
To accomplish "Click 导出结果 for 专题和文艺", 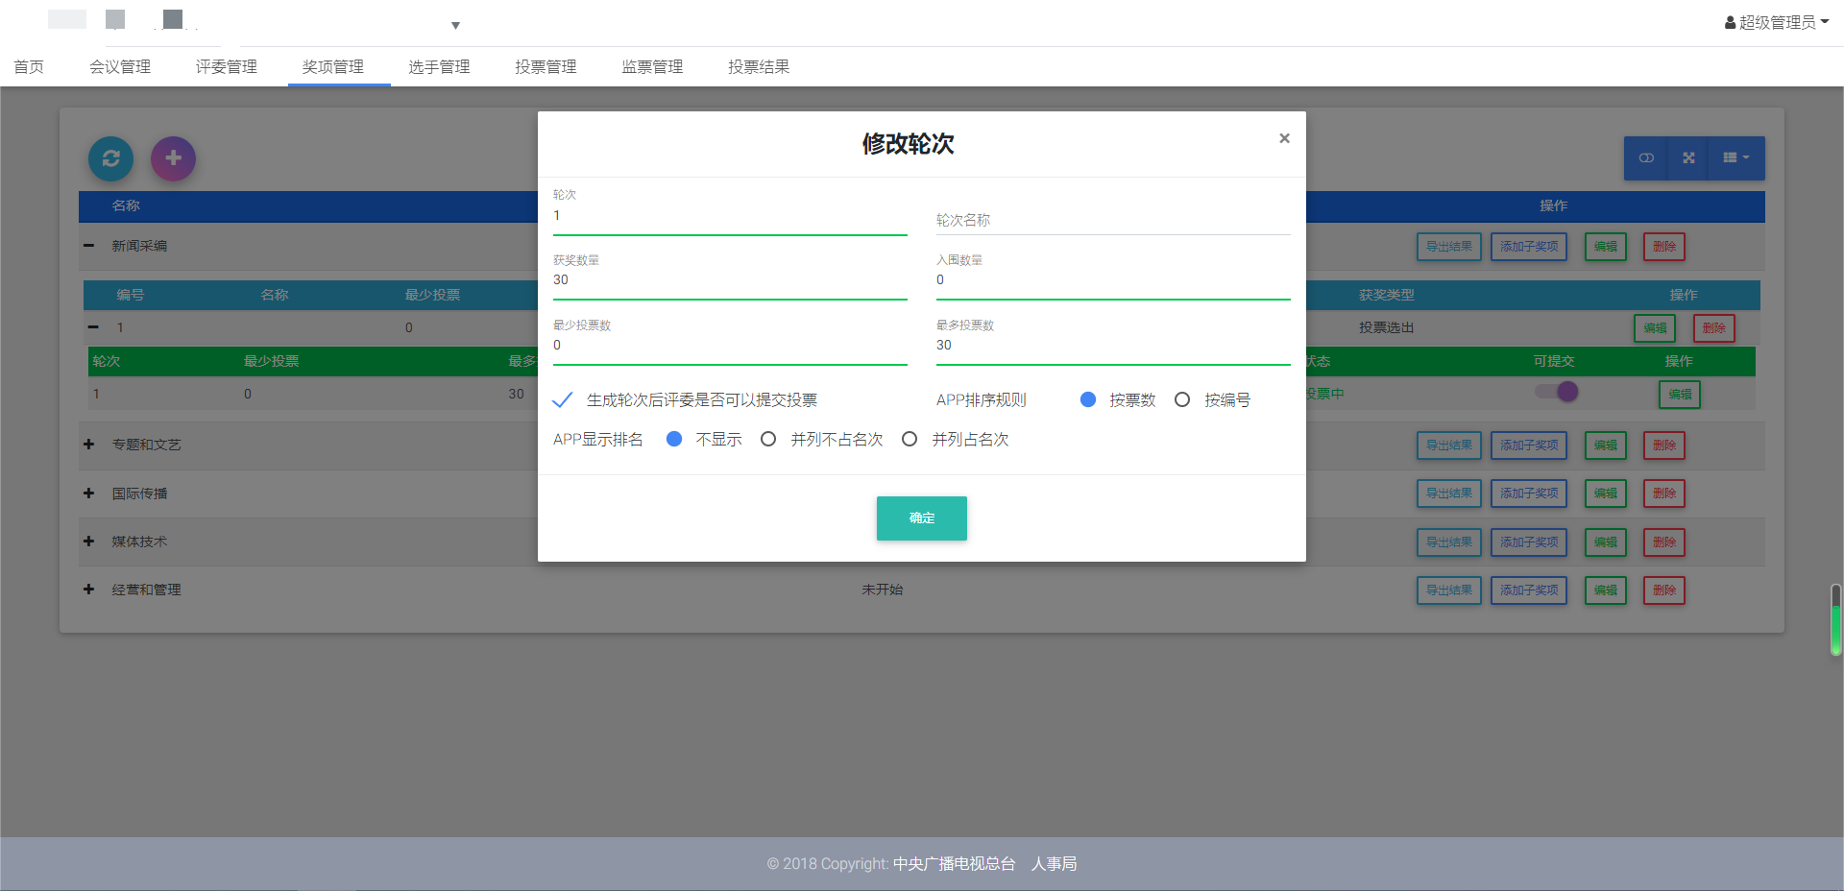I will click(x=1449, y=445).
